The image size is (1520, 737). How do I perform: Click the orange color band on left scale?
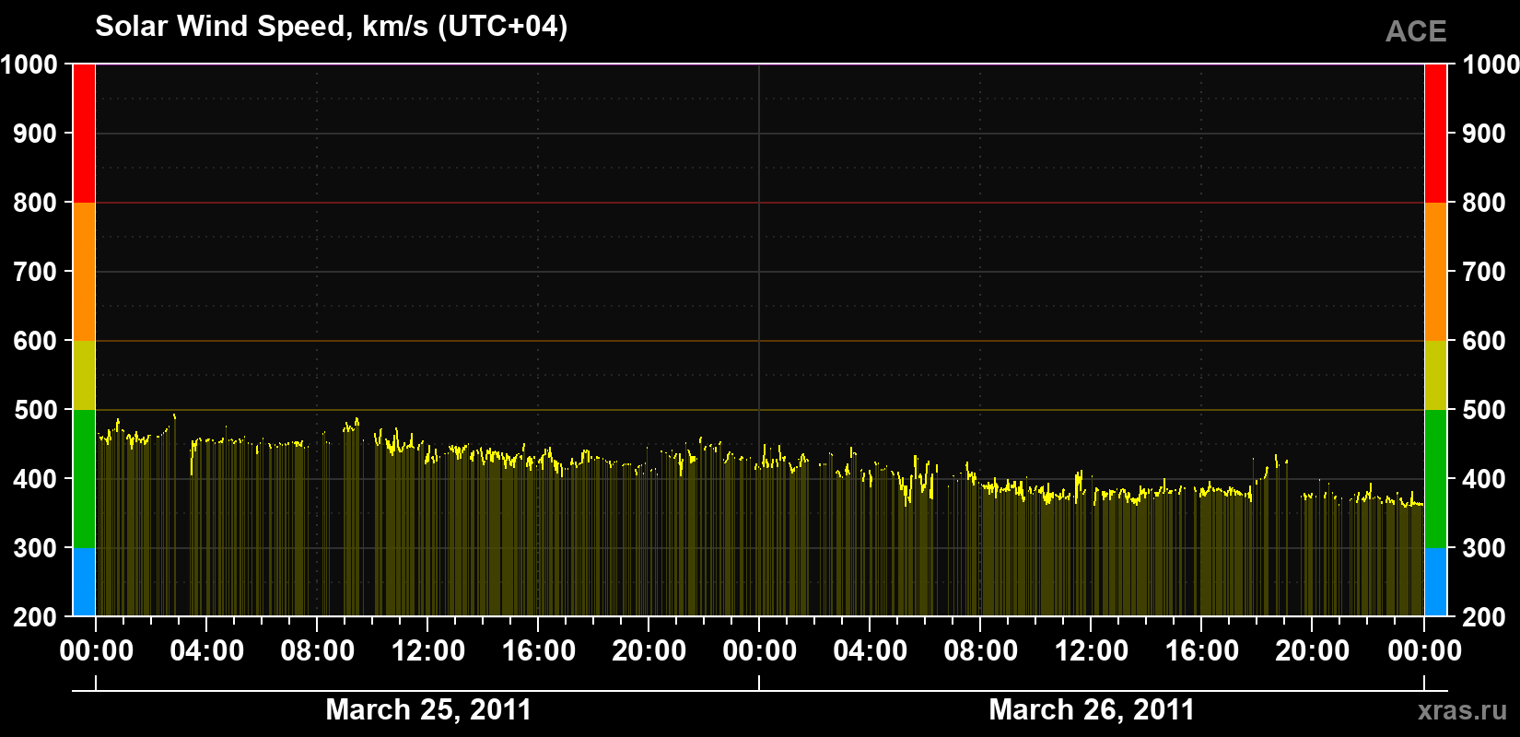(84, 272)
